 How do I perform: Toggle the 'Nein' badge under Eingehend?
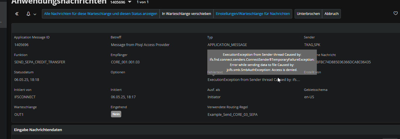pyautogui.click(x=116, y=114)
